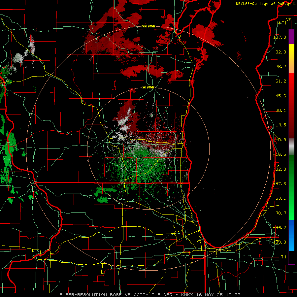
Task: Click the [KT] units label
Action: [x=282, y=23]
